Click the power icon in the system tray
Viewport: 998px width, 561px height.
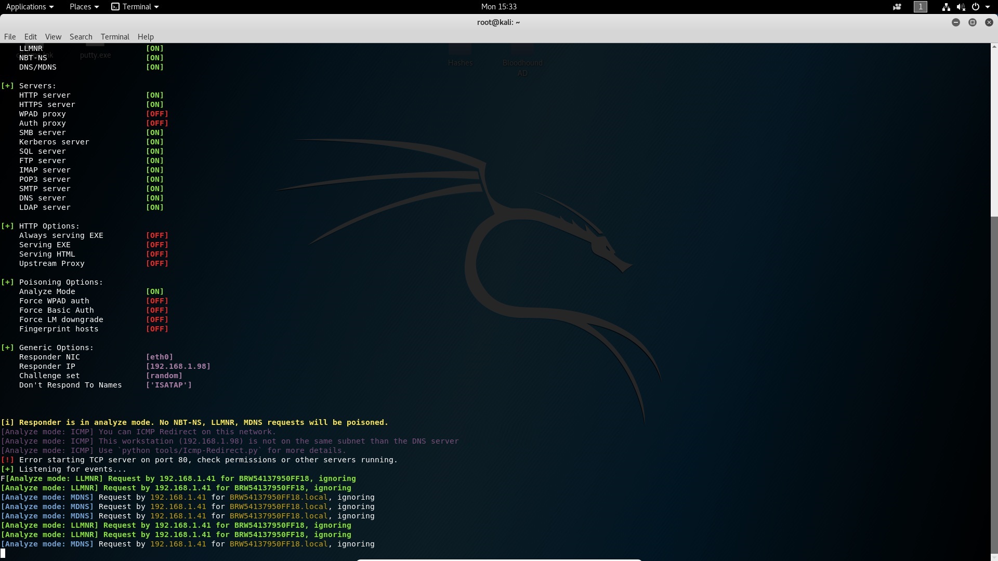pyautogui.click(x=976, y=7)
